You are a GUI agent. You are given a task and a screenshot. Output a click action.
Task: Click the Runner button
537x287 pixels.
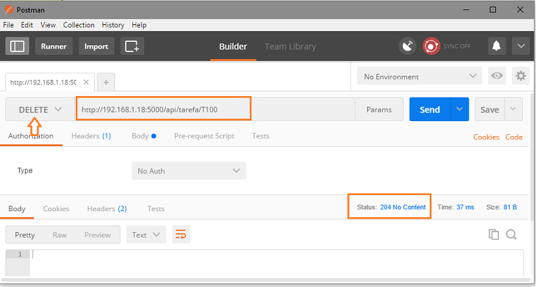(53, 46)
